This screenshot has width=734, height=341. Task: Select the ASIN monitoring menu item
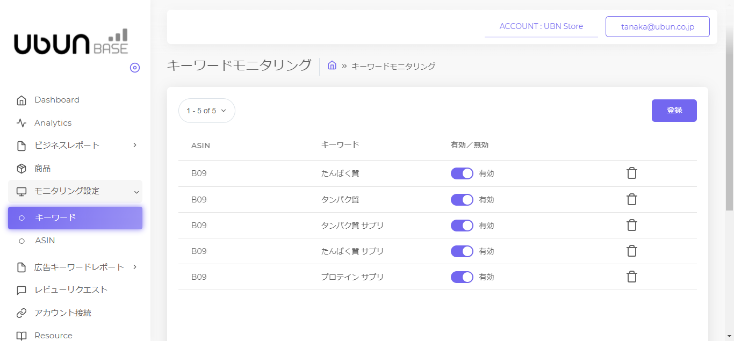45,241
